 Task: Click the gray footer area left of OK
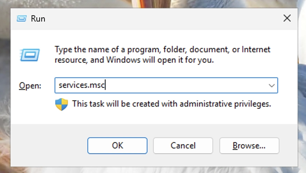pyautogui.click(x=49, y=145)
